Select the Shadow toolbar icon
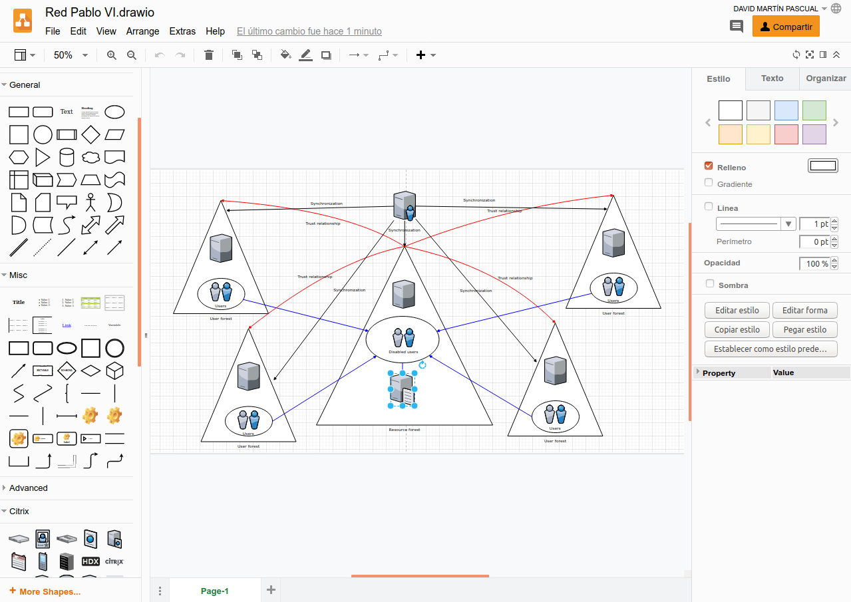This screenshot has width=851, height=602. pyautogui.click(x=325, y=55)
